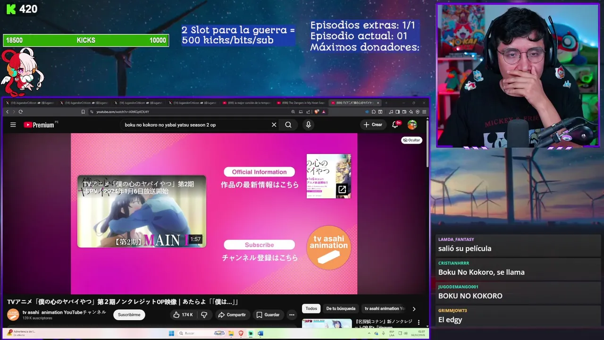Clear the YouTube search text

tap(274, 125)
